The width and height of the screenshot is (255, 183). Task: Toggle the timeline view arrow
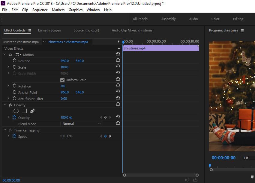coord(118,42)
